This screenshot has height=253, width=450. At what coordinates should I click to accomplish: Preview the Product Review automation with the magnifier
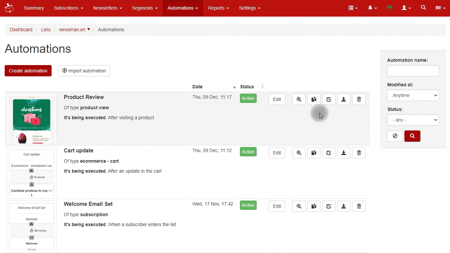pyautogui.click(x=299, y=99)
